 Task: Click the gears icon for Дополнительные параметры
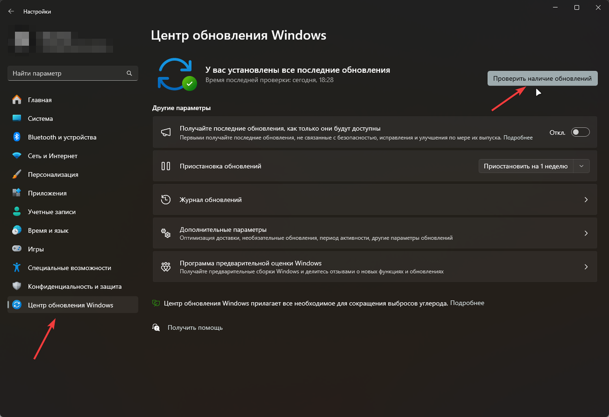point(165,234)
